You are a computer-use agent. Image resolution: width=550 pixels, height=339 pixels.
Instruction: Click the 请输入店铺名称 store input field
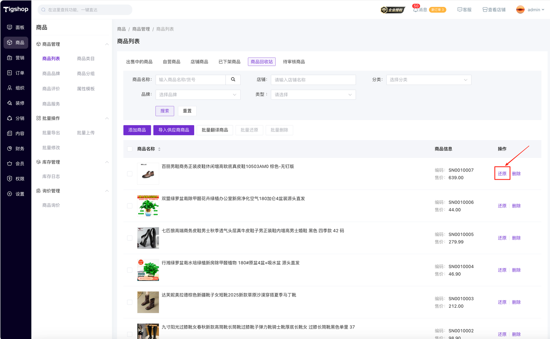313,80
